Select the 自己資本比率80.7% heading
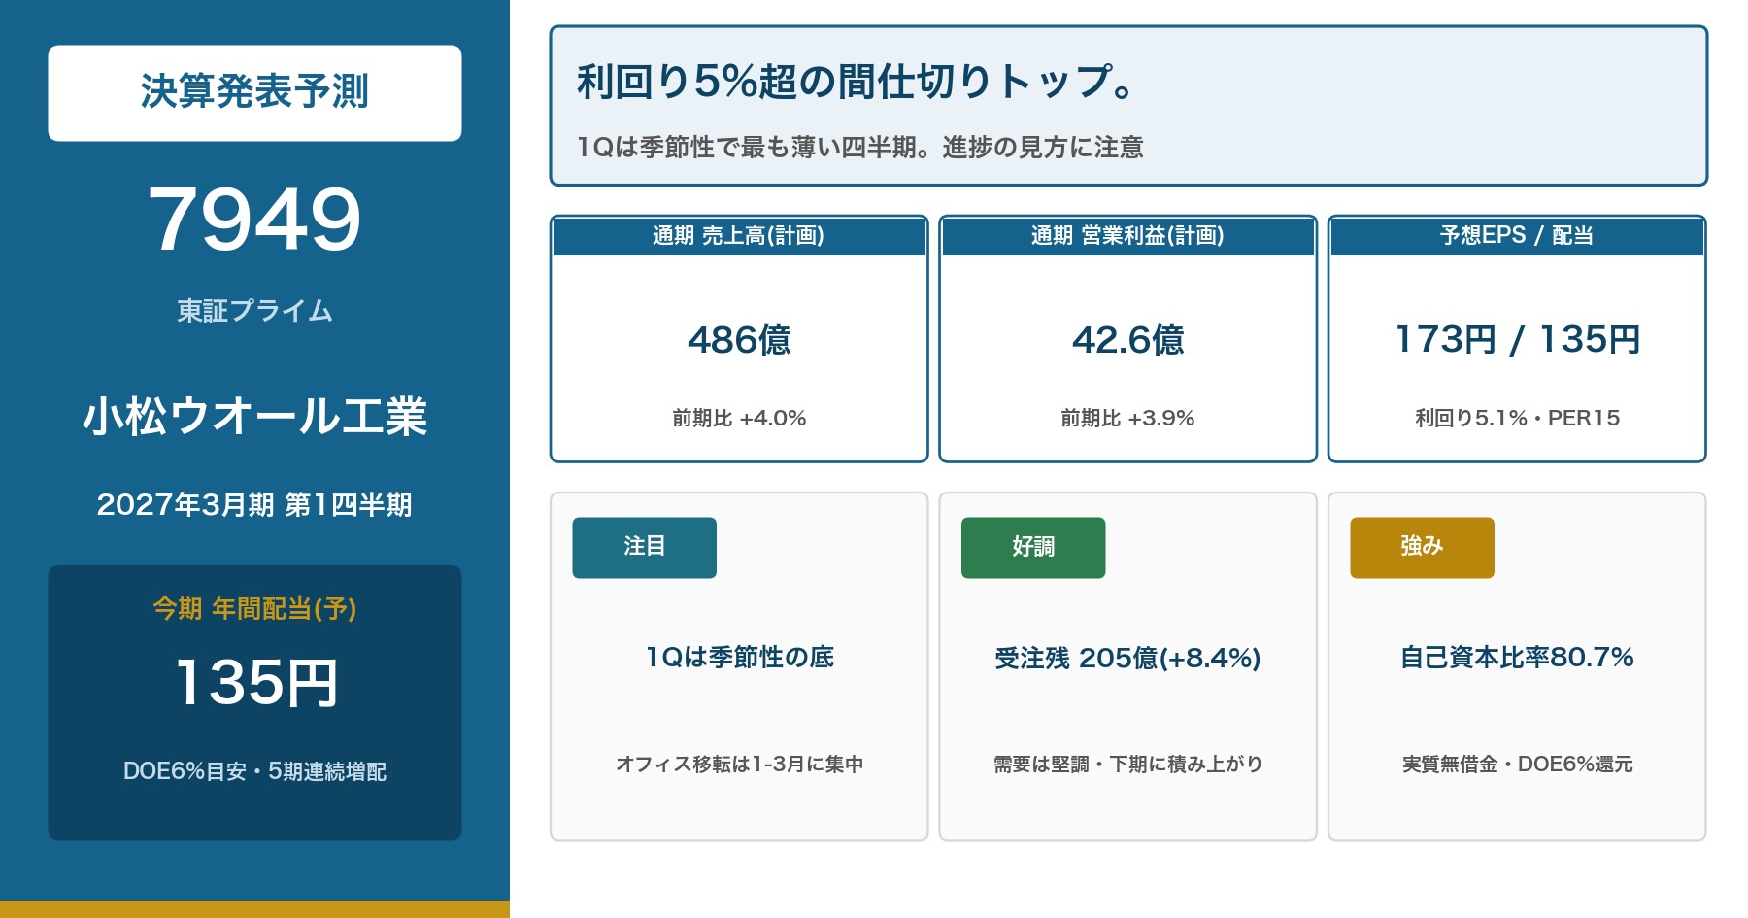Image resolution: width=1748 pixels, height=918 pixels. 1517,658
